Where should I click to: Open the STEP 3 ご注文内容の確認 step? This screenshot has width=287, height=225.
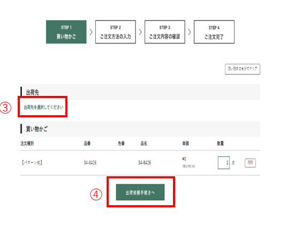coord(165,32)
